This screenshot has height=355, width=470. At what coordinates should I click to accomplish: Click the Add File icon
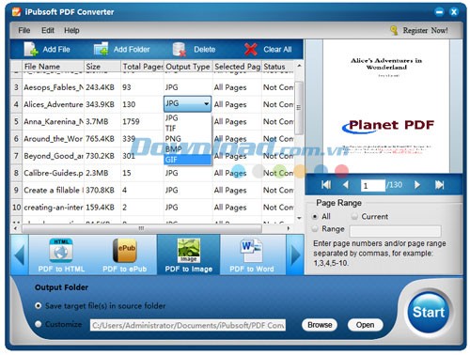pyautogui.click(x=31, y=49)
